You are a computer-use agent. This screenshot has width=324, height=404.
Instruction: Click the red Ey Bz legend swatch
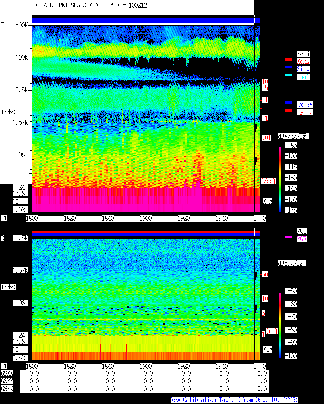(289, 110)
